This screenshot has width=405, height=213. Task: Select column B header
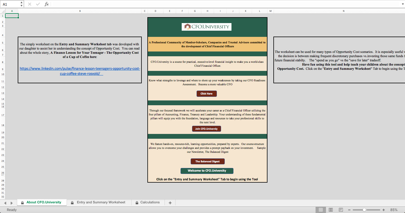(x=80, y=11)
